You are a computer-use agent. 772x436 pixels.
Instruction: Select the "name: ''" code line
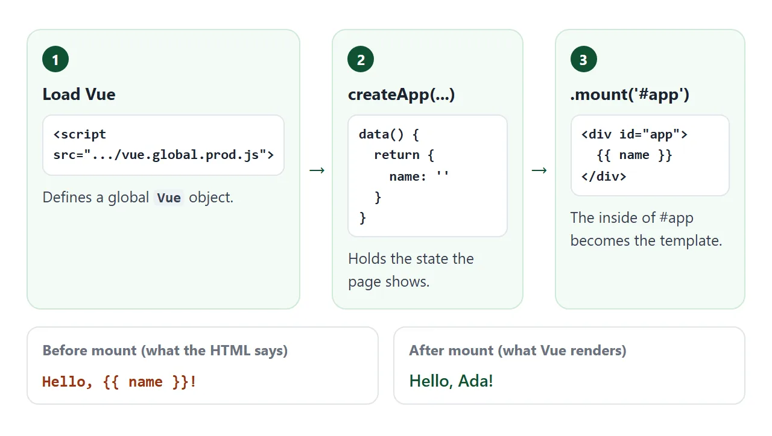(x=419, y=176)
